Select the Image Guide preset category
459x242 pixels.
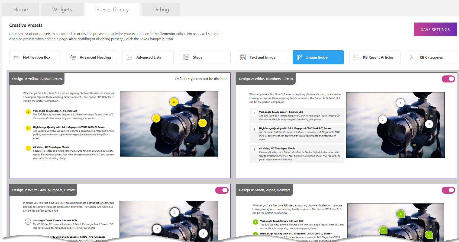tap(318, 57)
